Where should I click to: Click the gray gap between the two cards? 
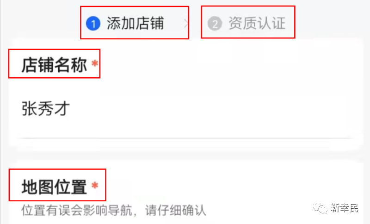pyautogui.click(x=186, y=155)
